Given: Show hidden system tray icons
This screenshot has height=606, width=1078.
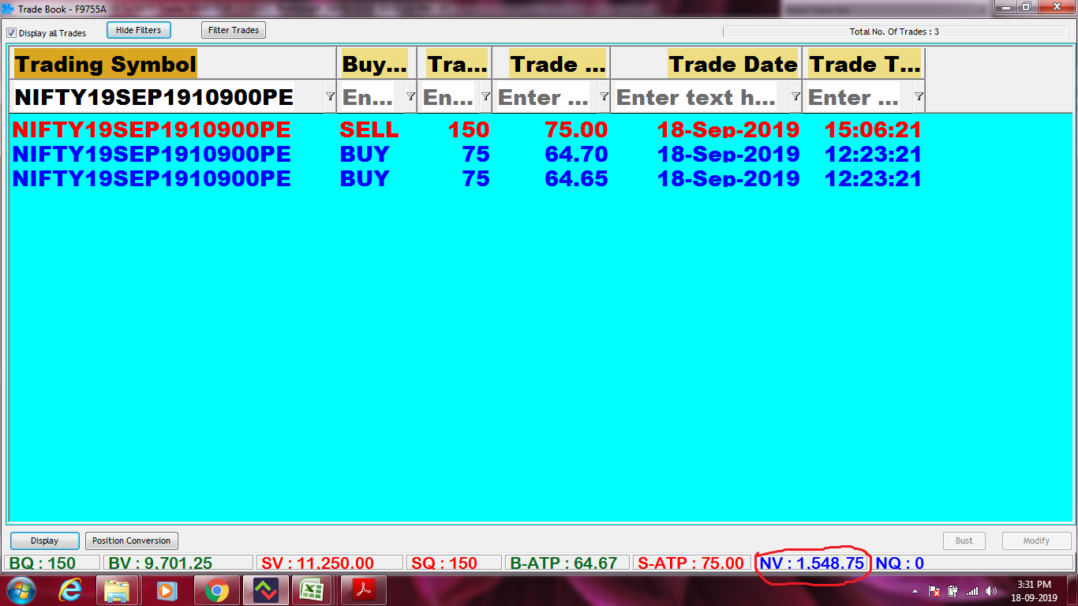Looking at the screenshot, I should tap(915, 591).
